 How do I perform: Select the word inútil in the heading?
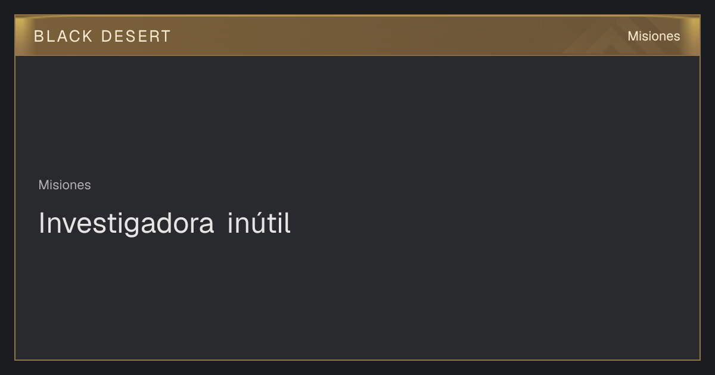(x=259, y=224)
